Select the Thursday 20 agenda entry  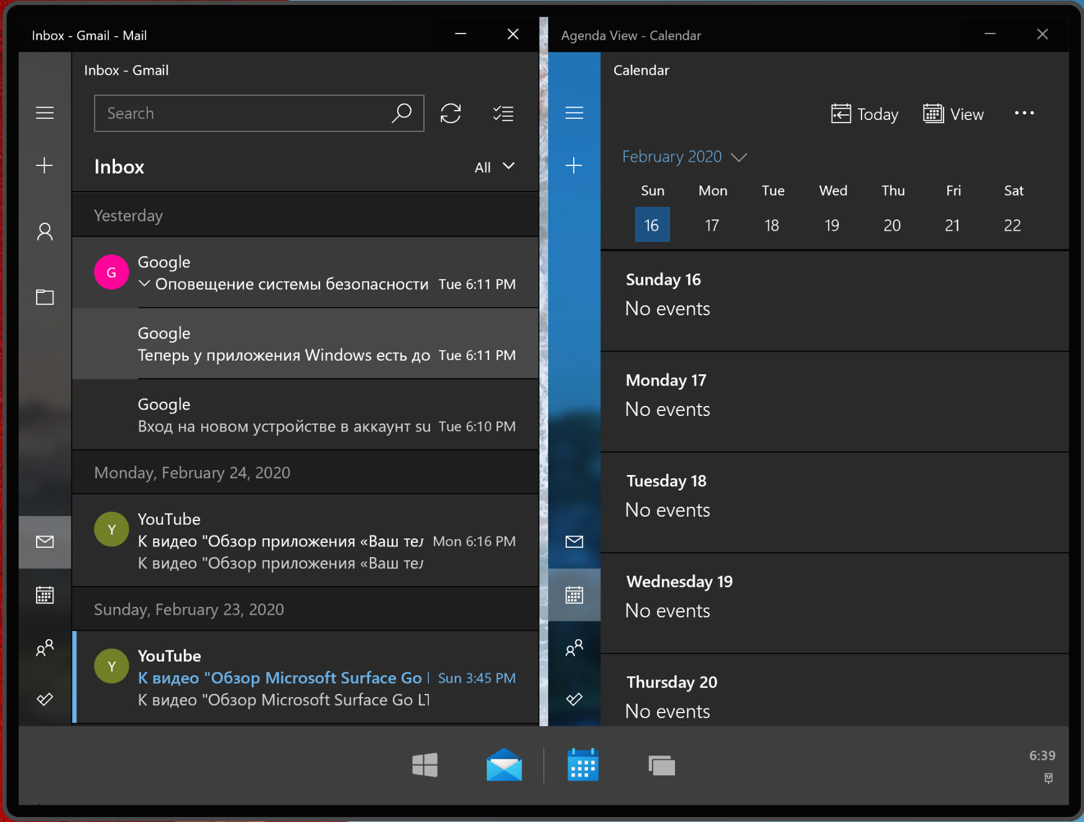[x=835, y=690]
